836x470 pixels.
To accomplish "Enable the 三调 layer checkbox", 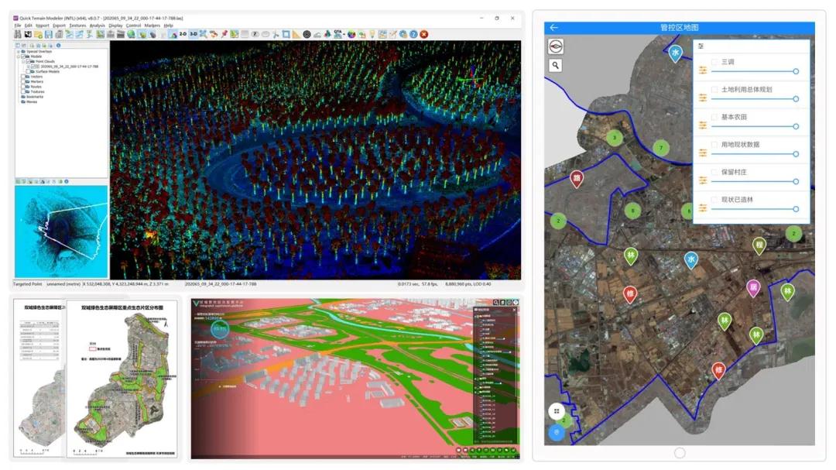I will pos(714,62).
